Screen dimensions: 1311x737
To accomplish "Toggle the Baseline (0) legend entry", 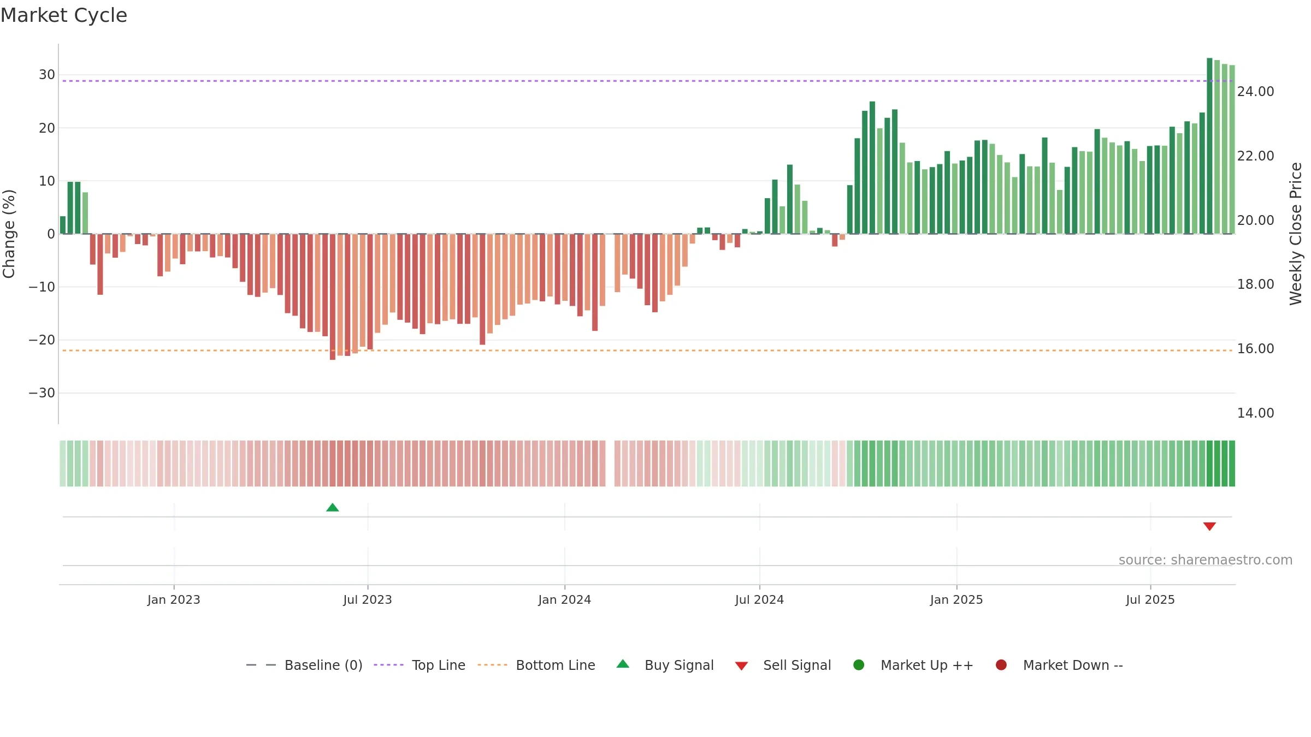I will click(304, 665).
